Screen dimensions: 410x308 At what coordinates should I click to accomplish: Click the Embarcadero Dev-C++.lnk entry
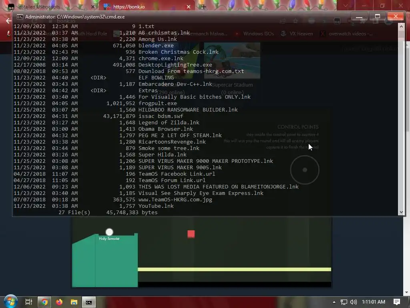[x=175, y=84]
